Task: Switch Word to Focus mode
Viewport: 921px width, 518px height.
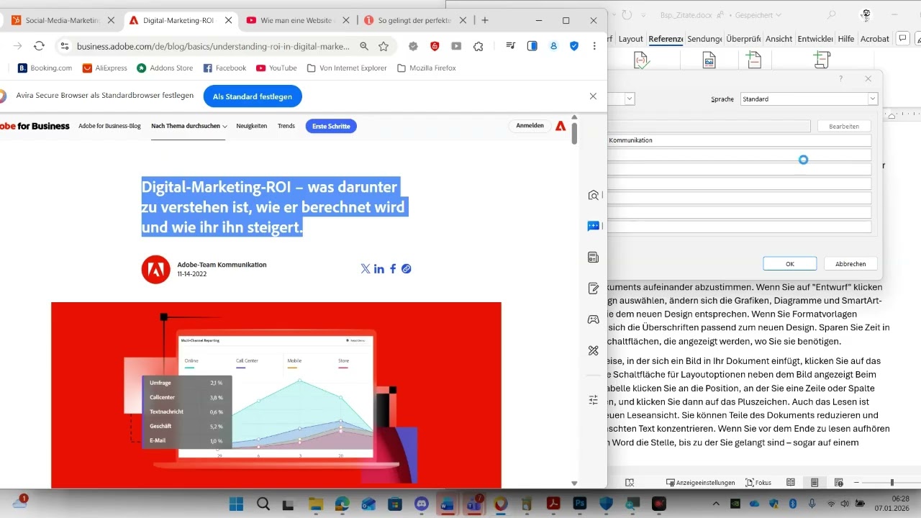Action: click(x=758, y=483)
